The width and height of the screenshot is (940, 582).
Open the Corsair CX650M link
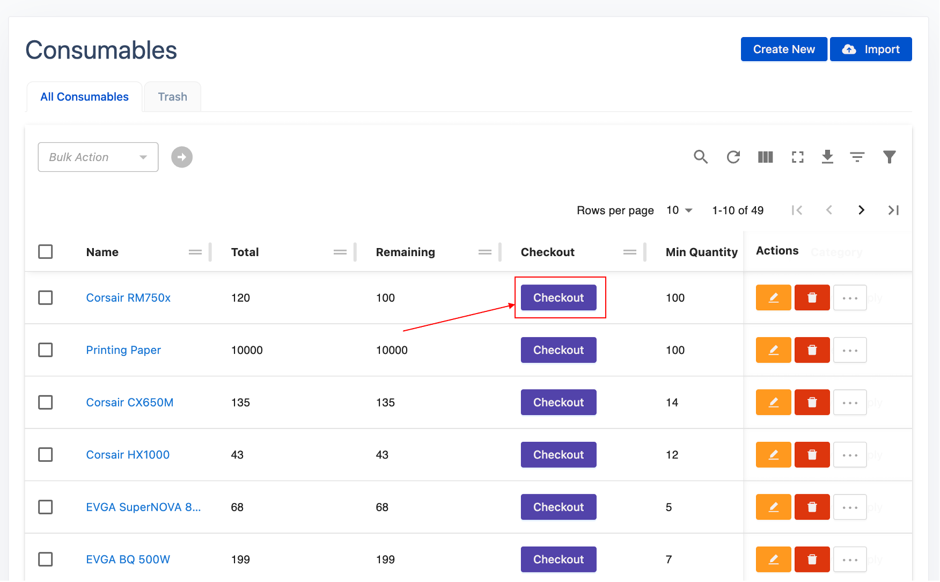[130, 402]
